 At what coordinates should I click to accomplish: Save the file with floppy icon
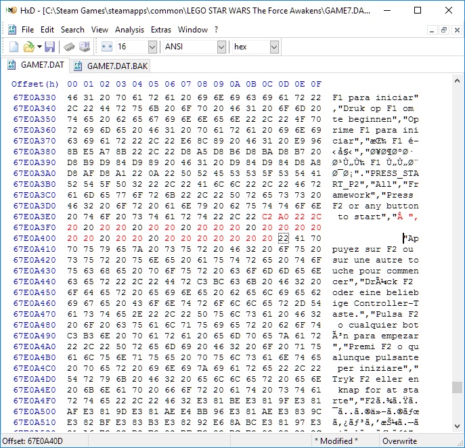(x=49, y=47)
